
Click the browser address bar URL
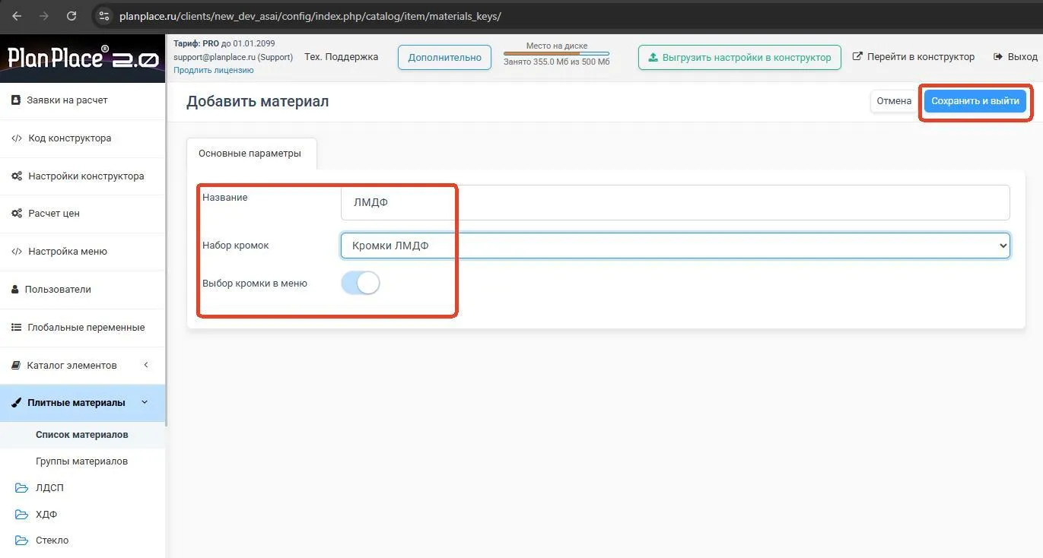coord(310,16)
